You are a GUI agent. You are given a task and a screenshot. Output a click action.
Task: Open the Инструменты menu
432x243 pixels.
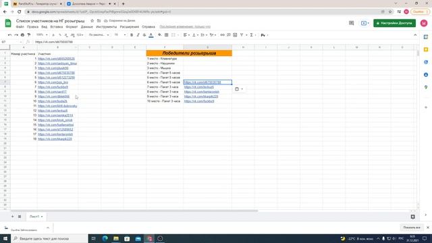point(107,27)
